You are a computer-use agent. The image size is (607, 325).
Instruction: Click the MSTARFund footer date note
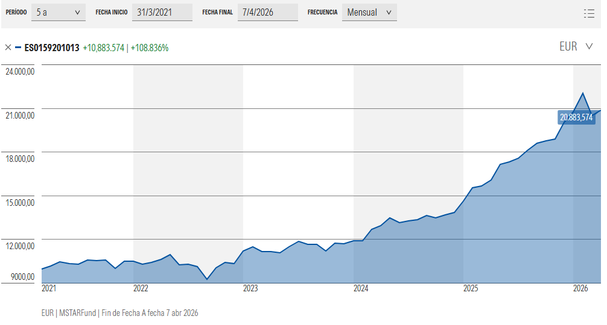[x=119, y=313]
